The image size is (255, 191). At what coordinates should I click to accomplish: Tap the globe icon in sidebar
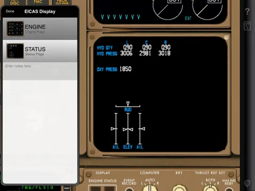[x=248, y=183]
